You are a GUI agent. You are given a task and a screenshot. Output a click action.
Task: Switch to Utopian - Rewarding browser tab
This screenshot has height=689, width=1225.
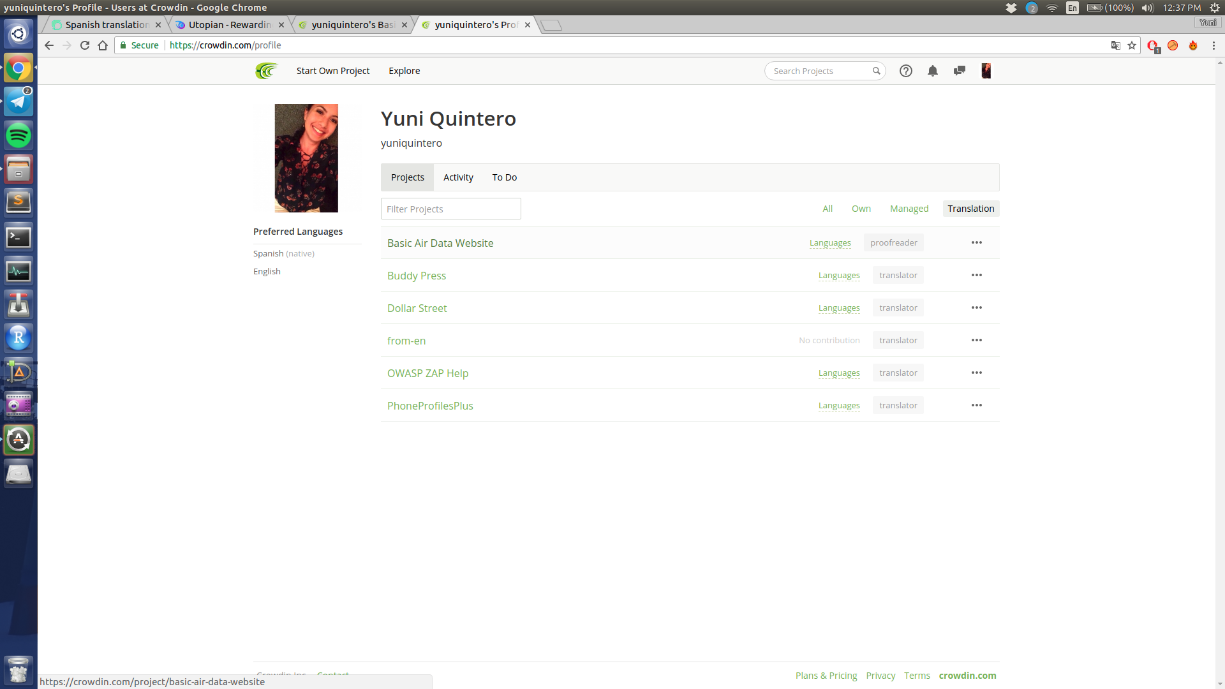click(x=230, y=25)
